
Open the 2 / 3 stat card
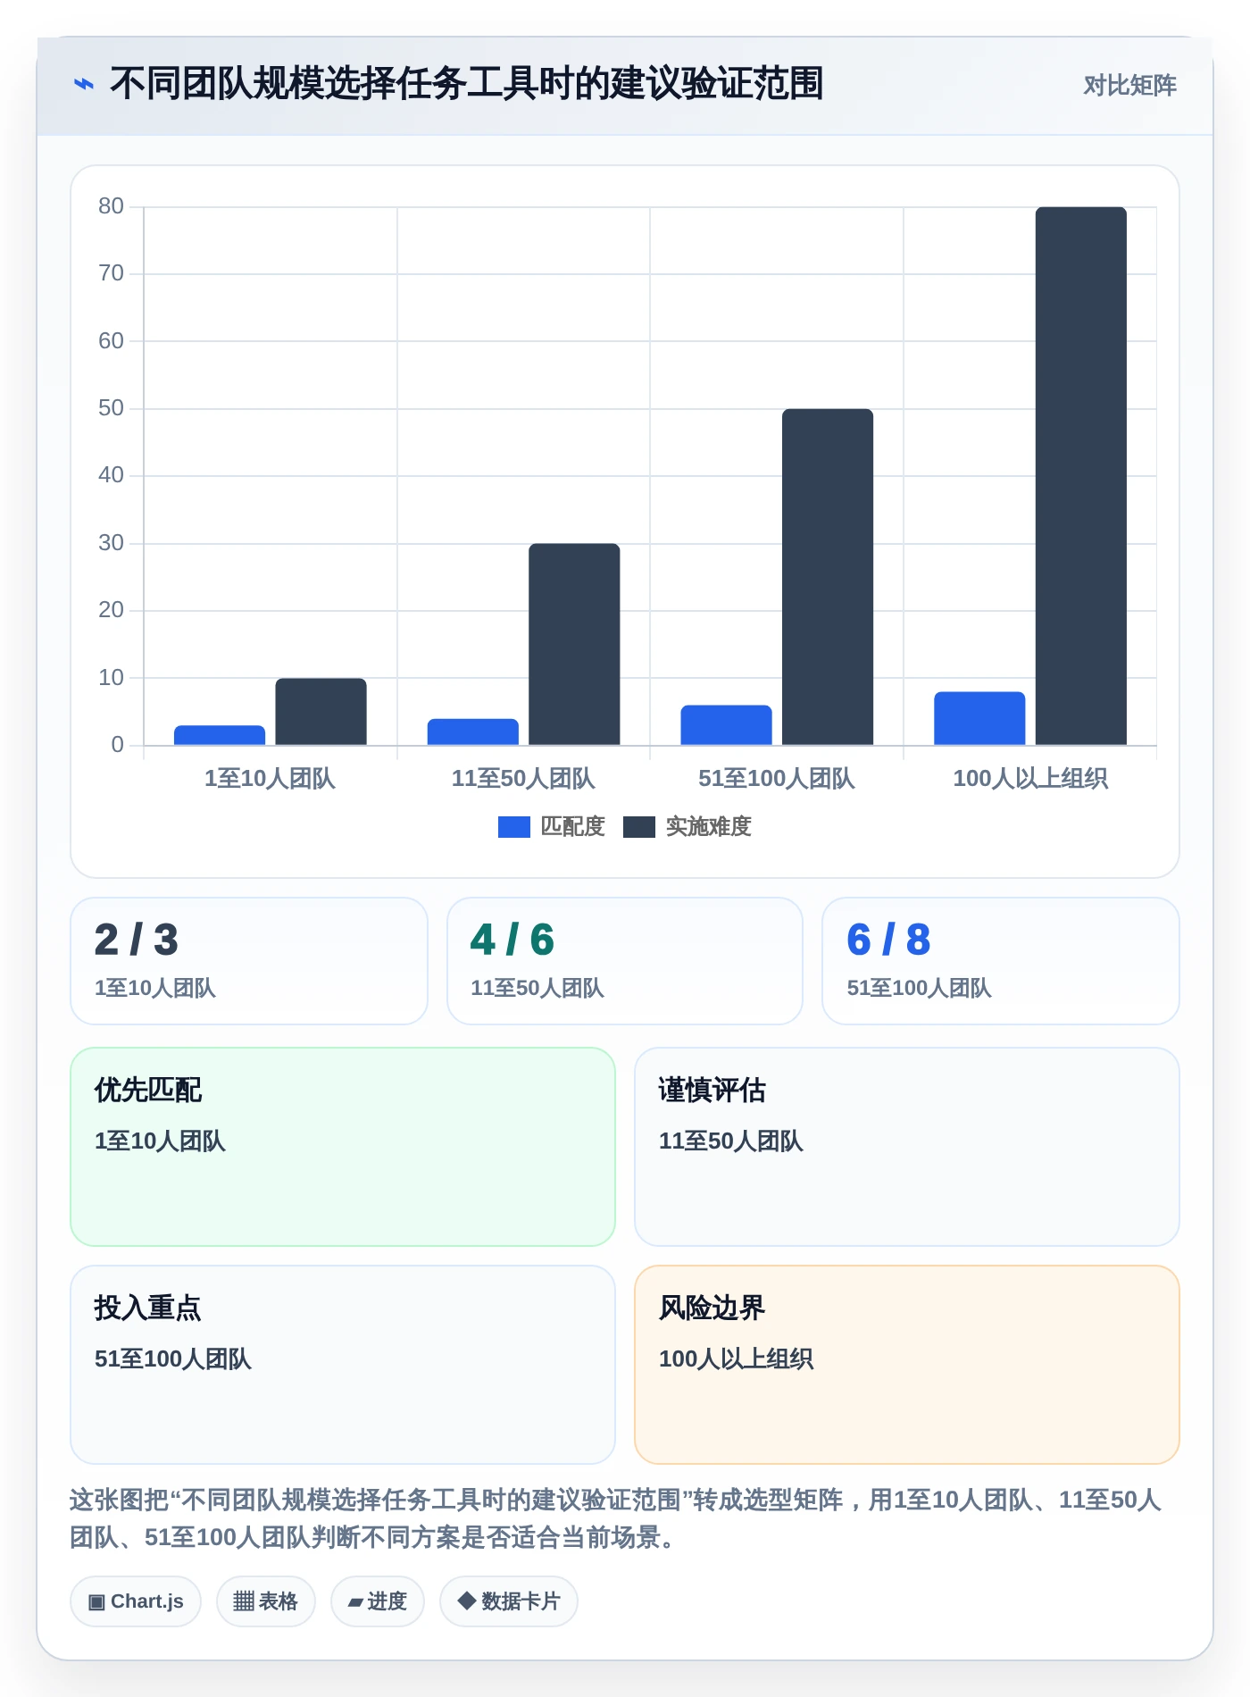tap(249, 961)
